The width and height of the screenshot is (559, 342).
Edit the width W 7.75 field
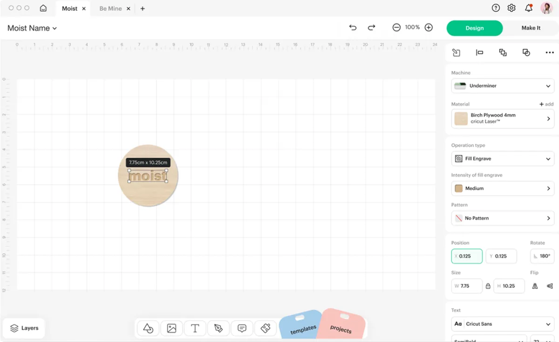click(467, 286)
